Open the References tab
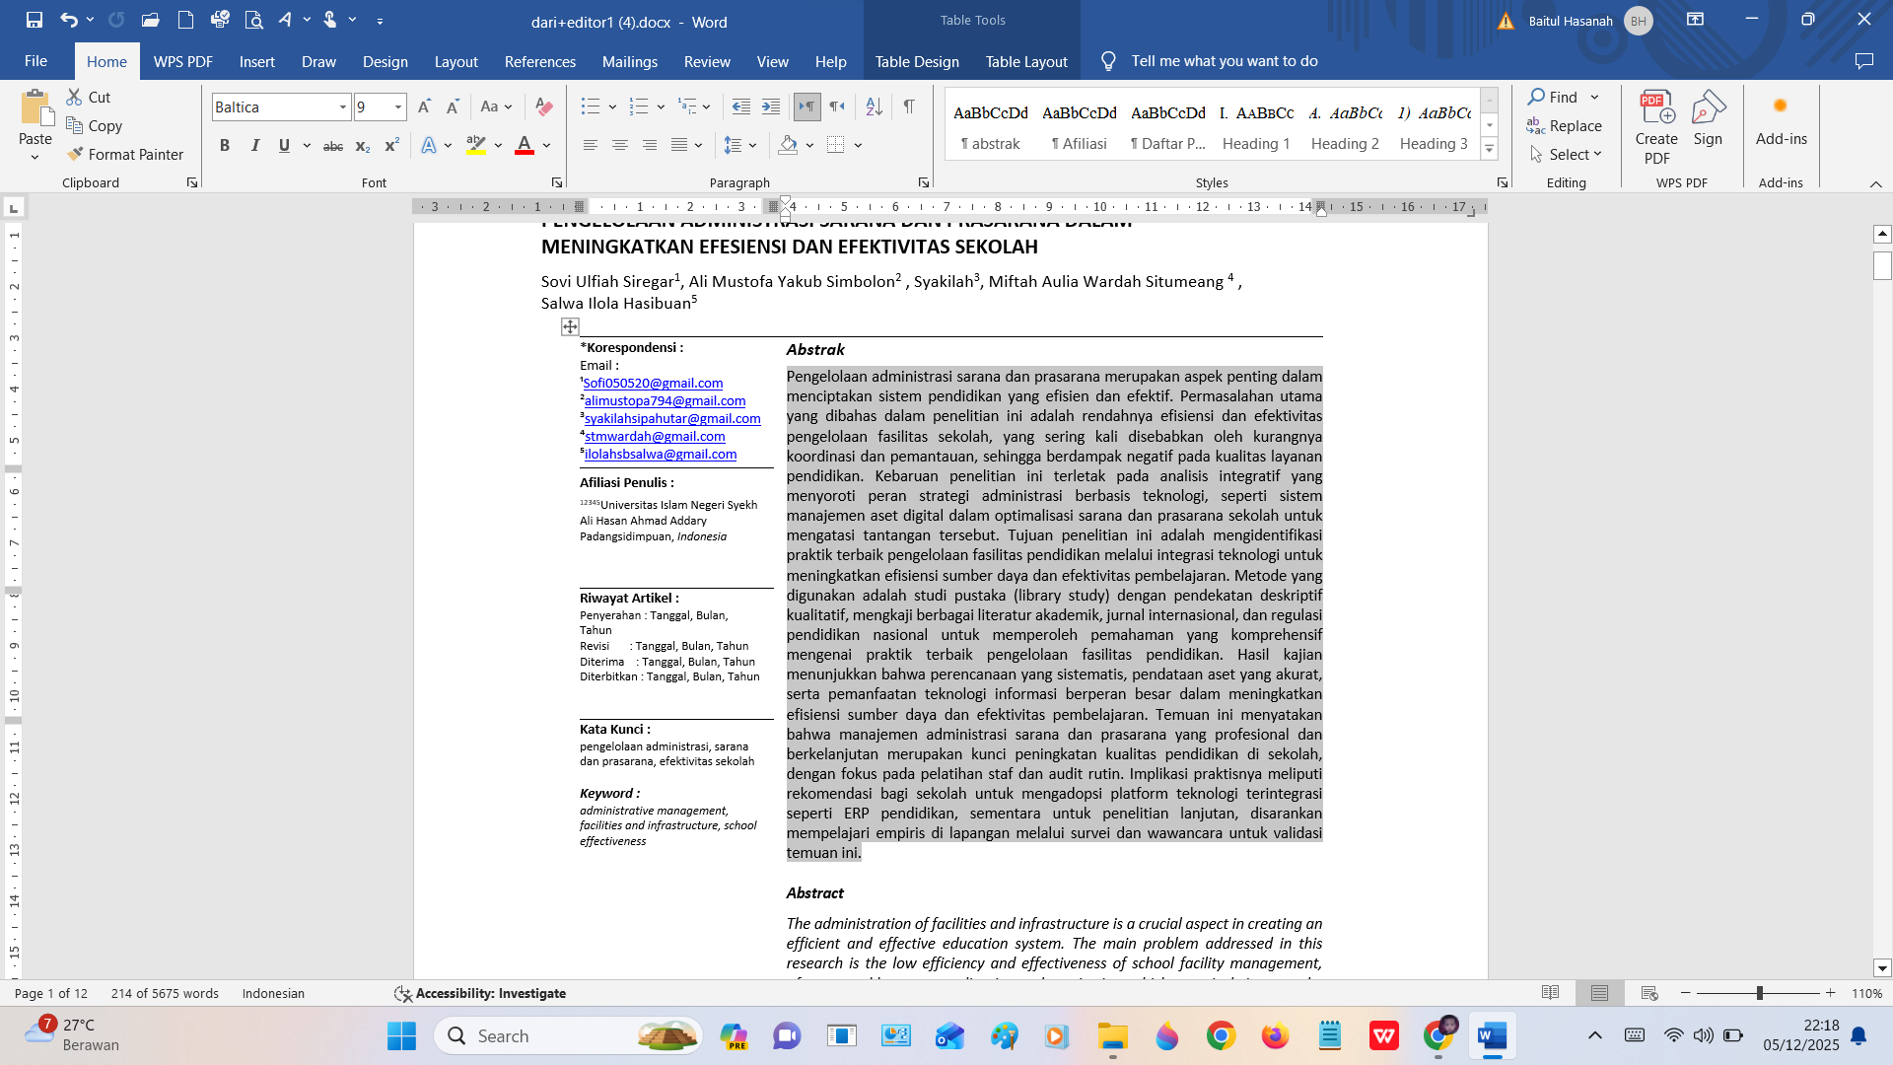 [539, 61]
